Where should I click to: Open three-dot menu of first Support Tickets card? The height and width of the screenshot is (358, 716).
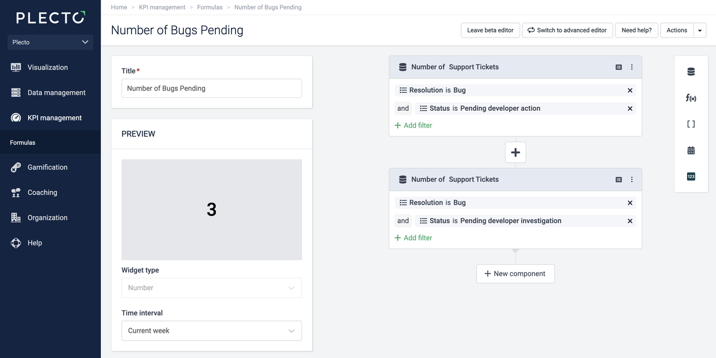pos(632,67)
